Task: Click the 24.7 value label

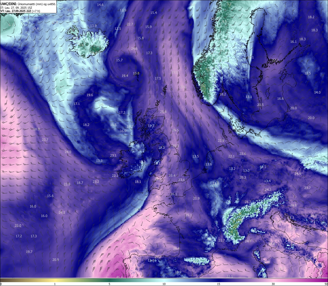Action: 248,241
